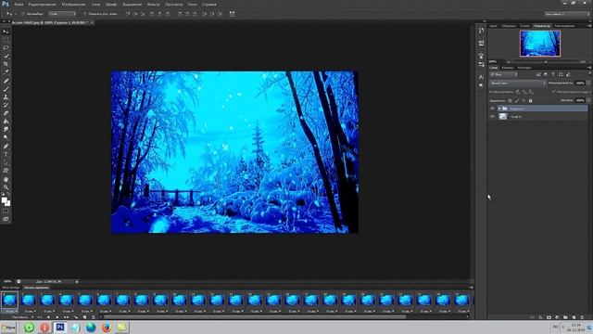593x334 pixels.
Task: Toggle lock all for layer
Action: (x=531, y=100)
